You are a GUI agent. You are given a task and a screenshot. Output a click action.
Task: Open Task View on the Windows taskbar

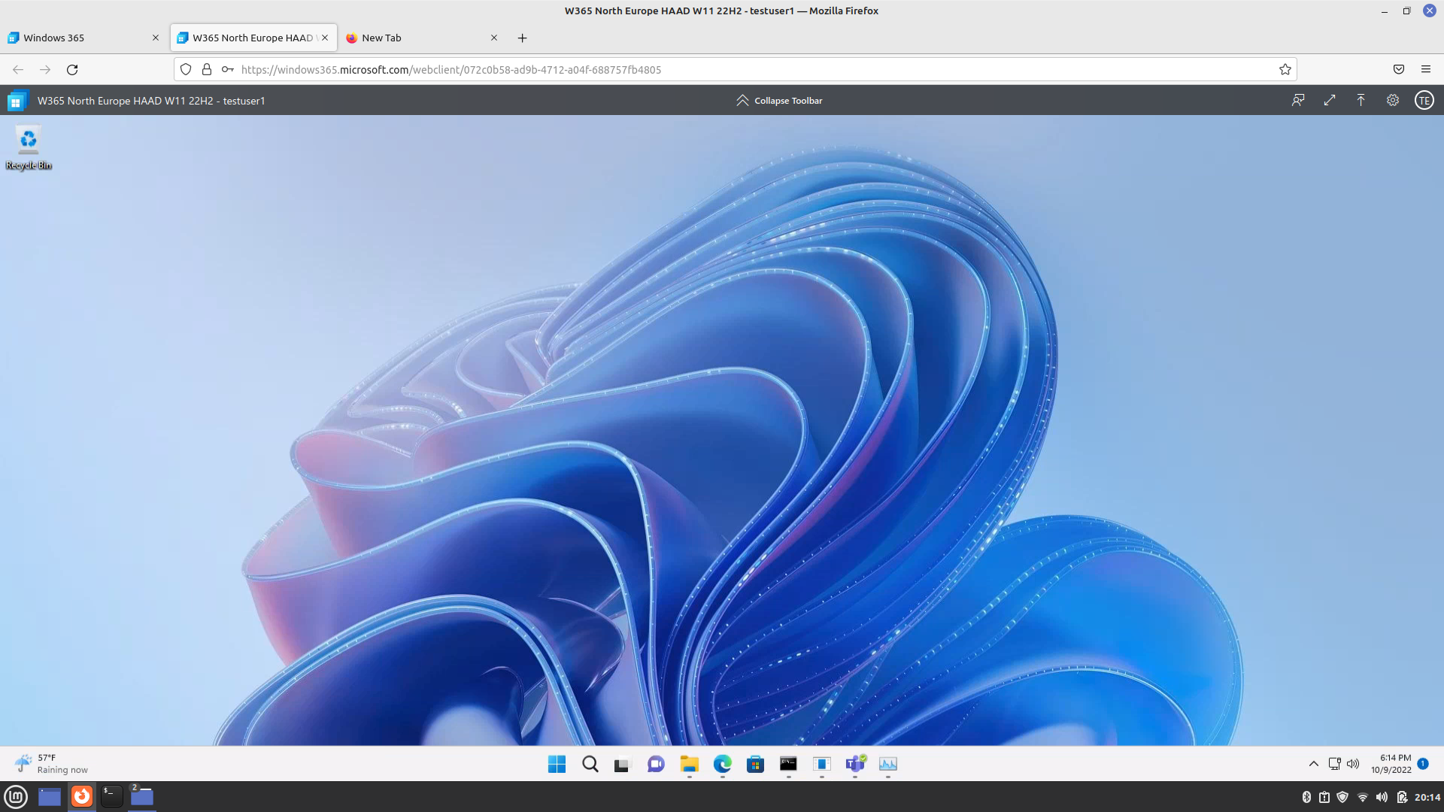(622, 765)
